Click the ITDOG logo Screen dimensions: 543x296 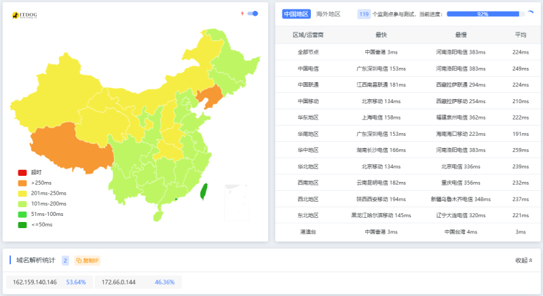[x=24, y=15]
